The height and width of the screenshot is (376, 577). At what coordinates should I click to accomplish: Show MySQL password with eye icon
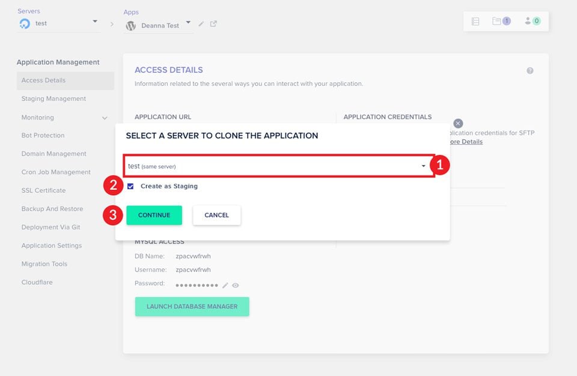236,285
